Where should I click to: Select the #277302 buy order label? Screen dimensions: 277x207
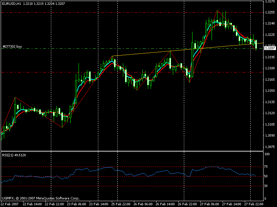[12, 46]
